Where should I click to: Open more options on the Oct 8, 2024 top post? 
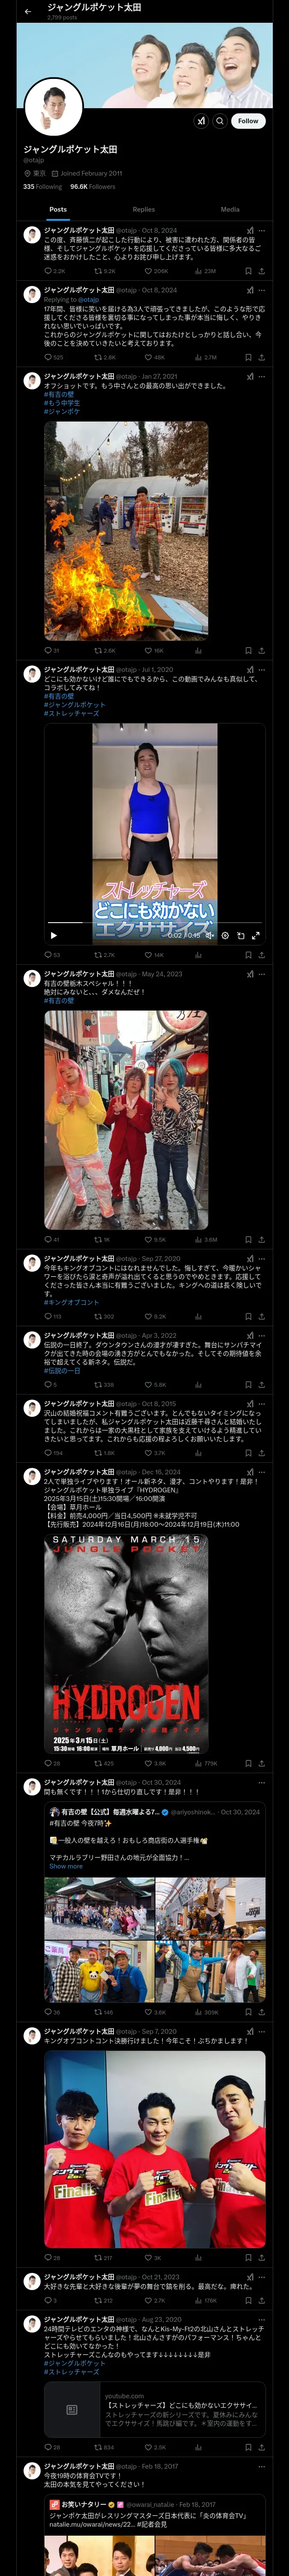click(x=262, y=230)
